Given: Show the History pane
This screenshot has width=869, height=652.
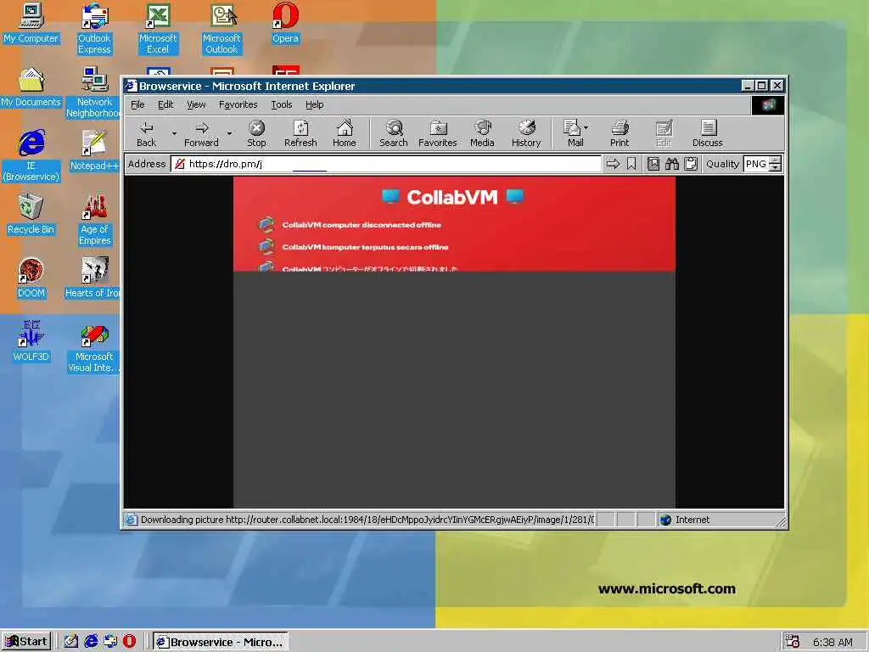Looking at the screenshot, I should [526, 134].
